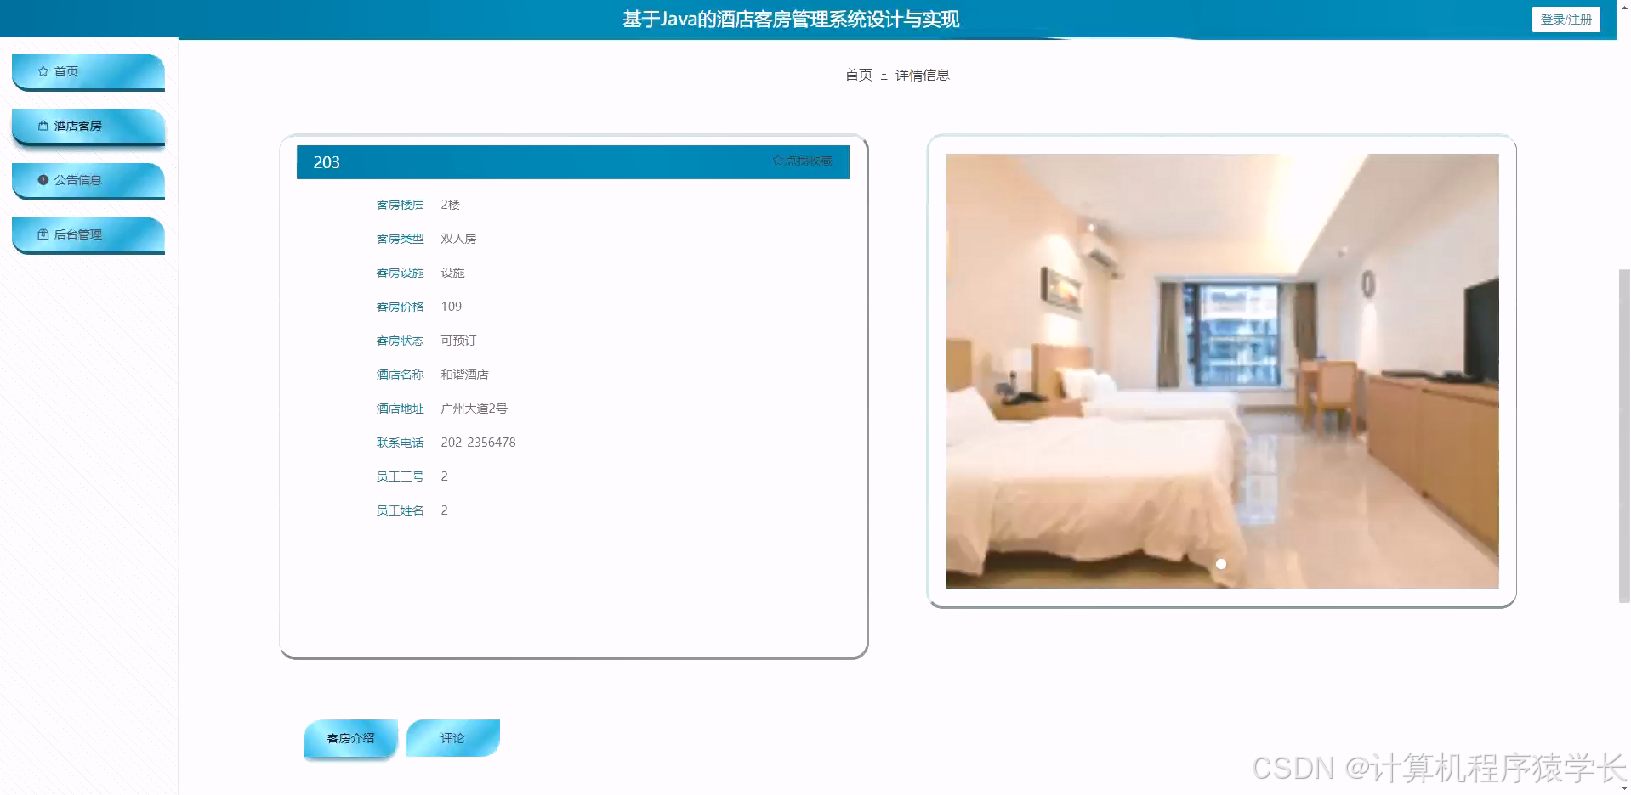Click the status value 可预订
Screen dimensions: 1631x795
tap(458, 341)
